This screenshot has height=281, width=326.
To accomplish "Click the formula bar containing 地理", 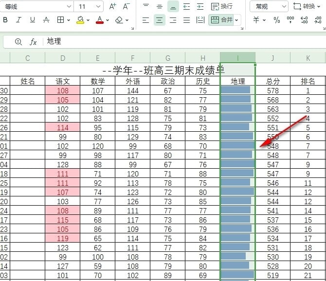I will (x=184, y=41).
